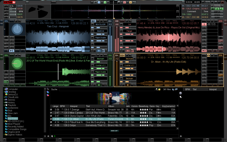Click the green play arrow under the song list
Image resolution: width=227 pixels, height=142 pixels.
[x=55, y=136]
